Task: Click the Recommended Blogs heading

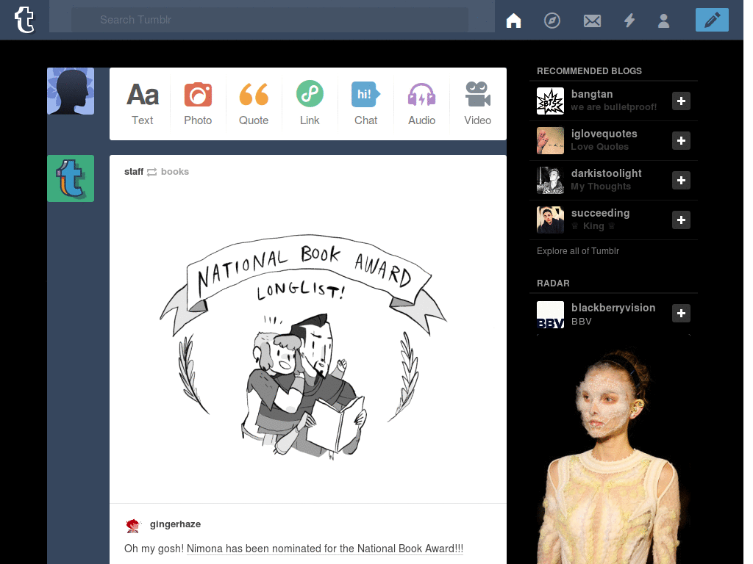Action: point(589,71)
